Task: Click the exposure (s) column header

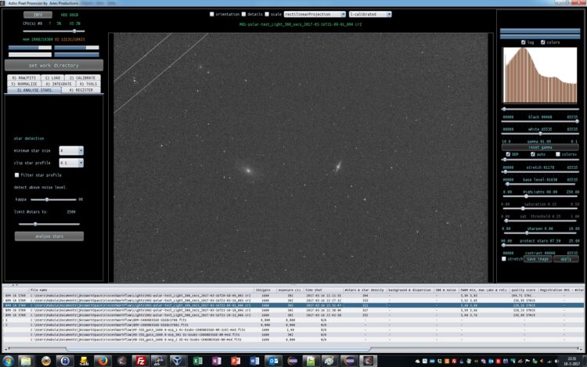Action: click(290, 290)
